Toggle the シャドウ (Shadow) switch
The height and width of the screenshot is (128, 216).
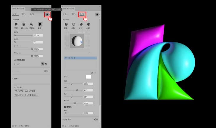tap(96, 119)
